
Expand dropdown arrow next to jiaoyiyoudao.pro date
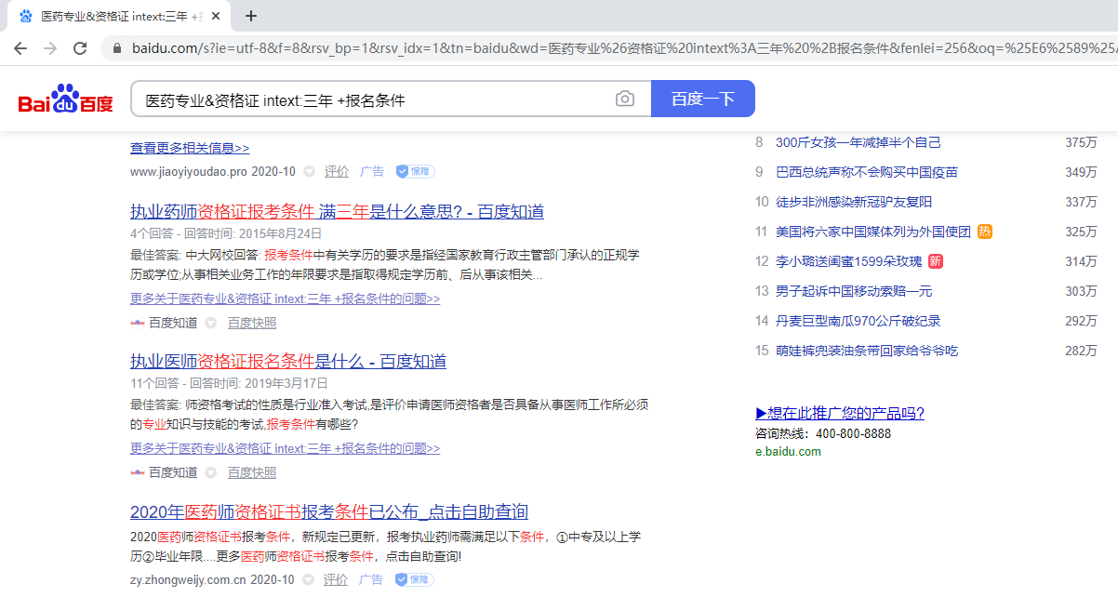click(x=310, y=171)
